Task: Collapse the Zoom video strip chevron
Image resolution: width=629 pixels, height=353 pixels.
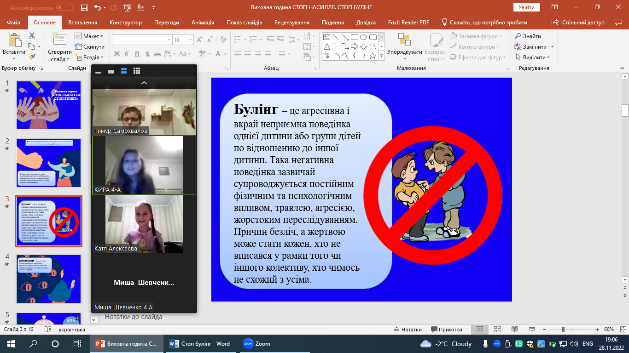Action: point(144,83)
